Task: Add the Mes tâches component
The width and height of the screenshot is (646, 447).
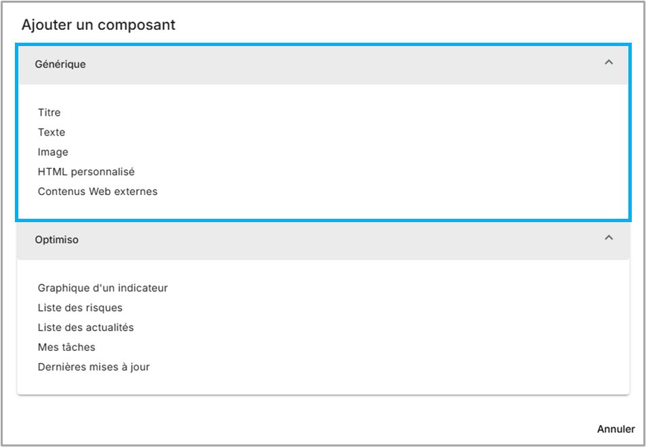Action: (x=66, y=347)
